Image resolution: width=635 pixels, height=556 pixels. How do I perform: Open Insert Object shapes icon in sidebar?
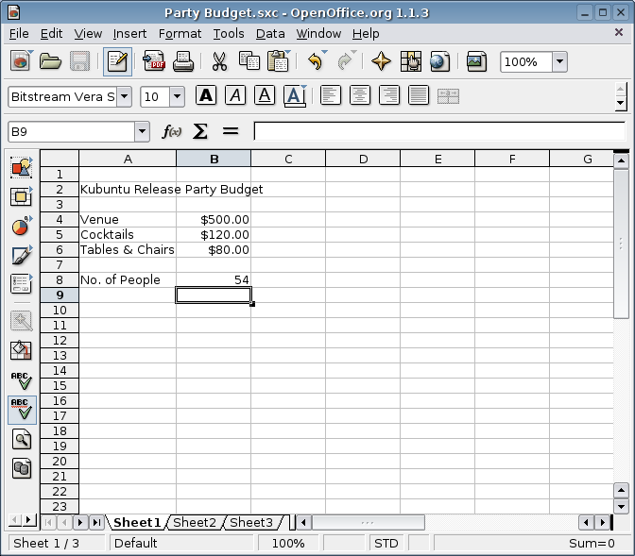click(21, 167)
